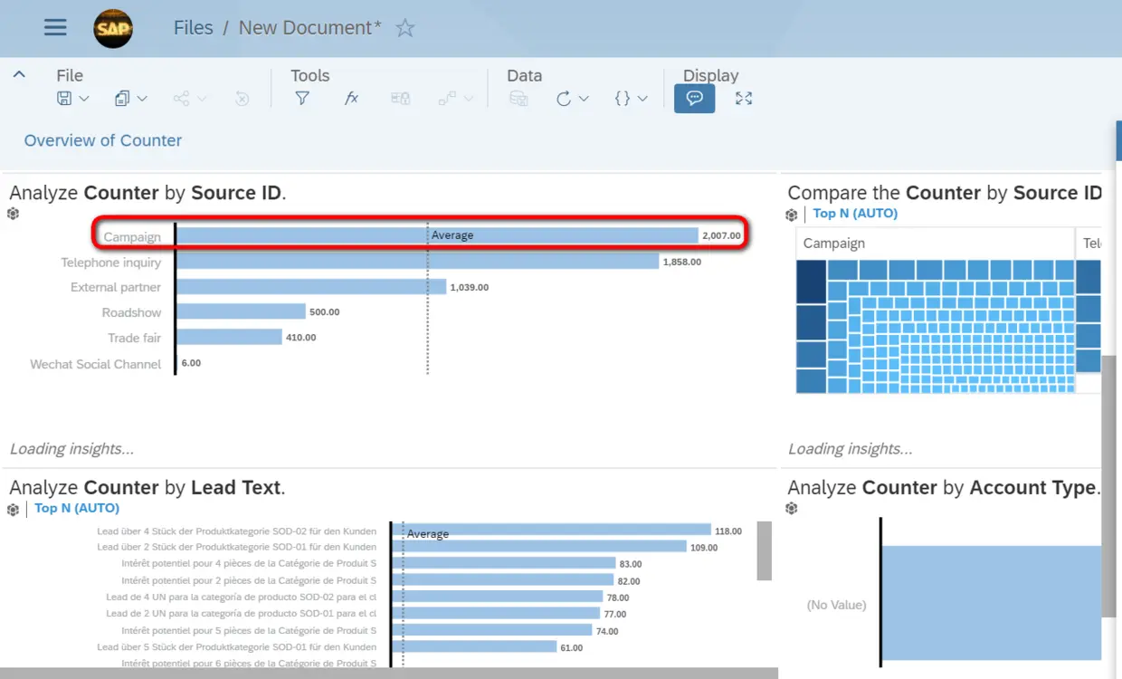Toggle the comment mode button in Display
This screenshot has height=679, width=1122.
tap(694, 99)
